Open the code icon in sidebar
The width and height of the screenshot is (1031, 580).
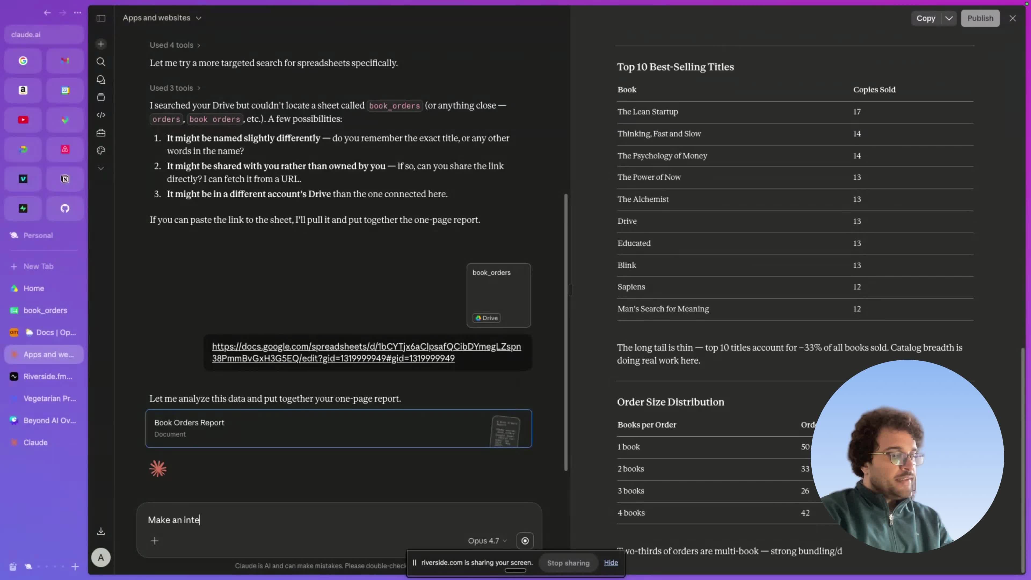(101, 115)
